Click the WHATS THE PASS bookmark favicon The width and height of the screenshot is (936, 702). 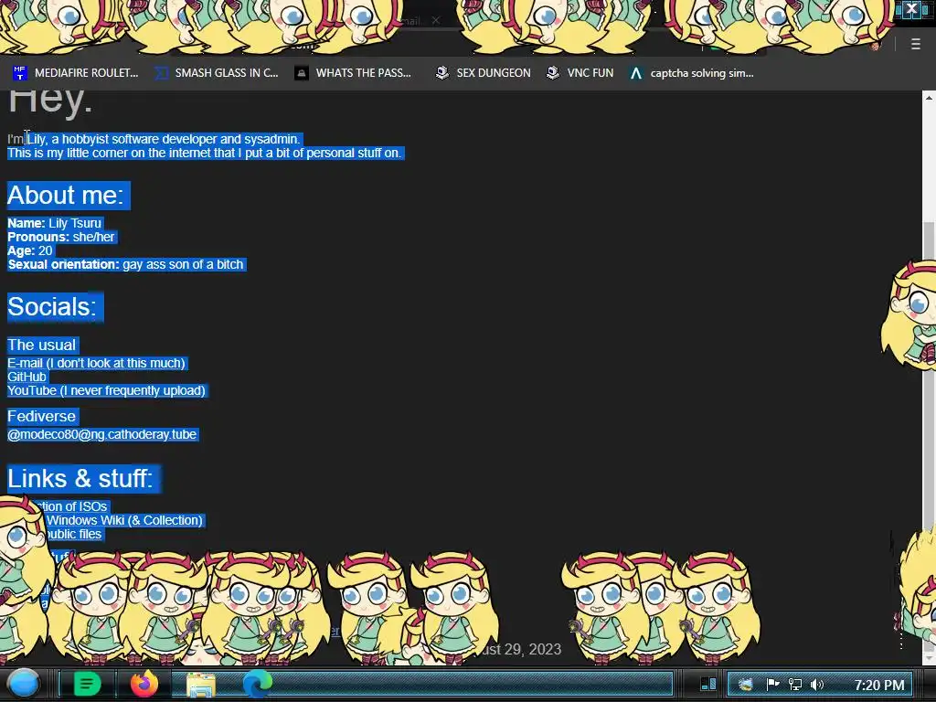pos(302,73)
